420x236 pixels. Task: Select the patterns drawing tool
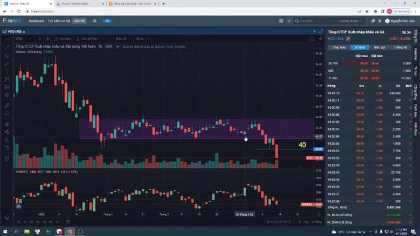[x=7, y=79]
